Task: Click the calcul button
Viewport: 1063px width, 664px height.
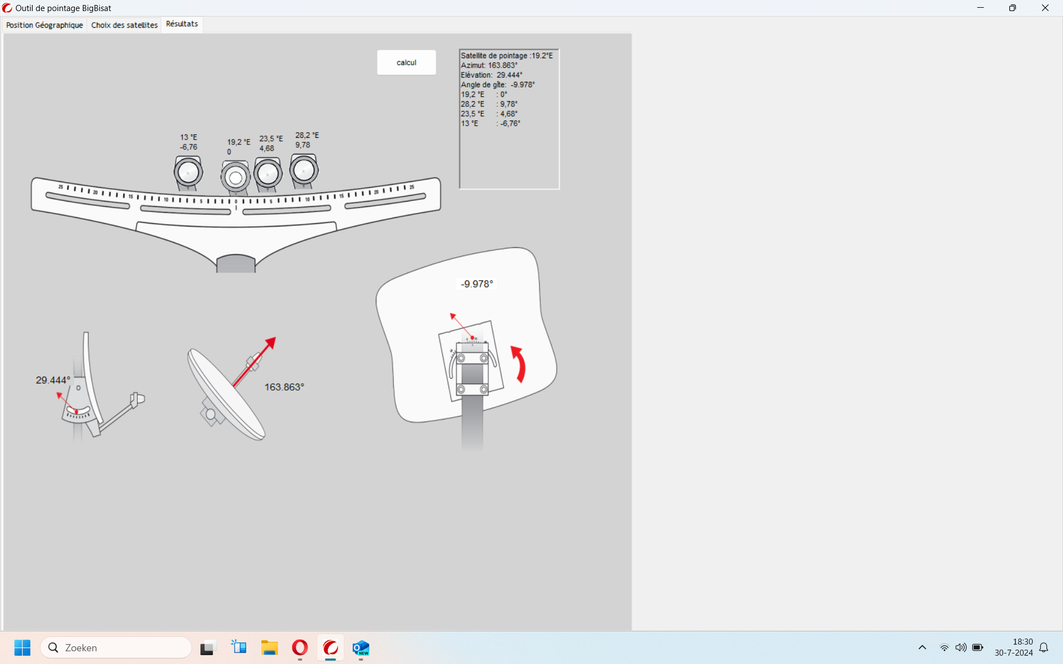Action: coord(406,63)
